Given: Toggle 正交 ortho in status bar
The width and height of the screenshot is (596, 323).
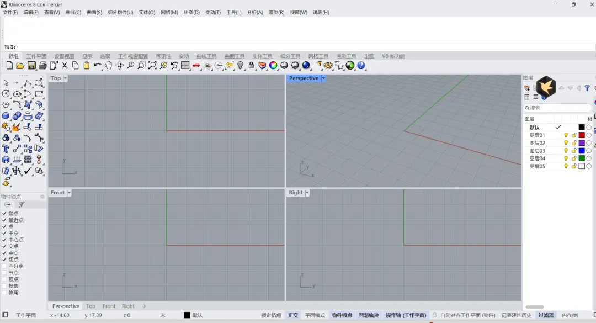Looking at the screenshot, I should pos(293,315).
